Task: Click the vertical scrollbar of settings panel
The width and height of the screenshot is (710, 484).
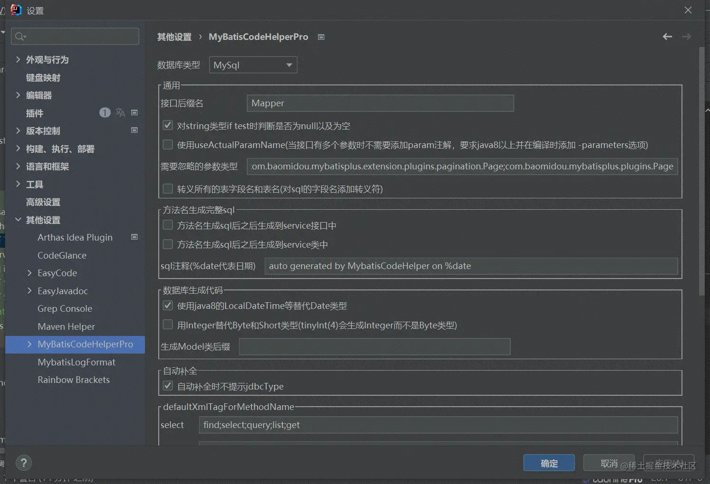Action: tap(701, 171)
